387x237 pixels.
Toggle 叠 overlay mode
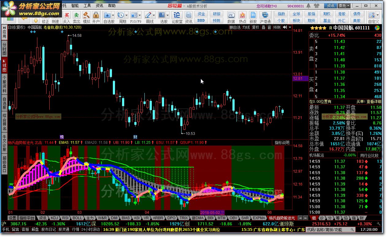263,27
